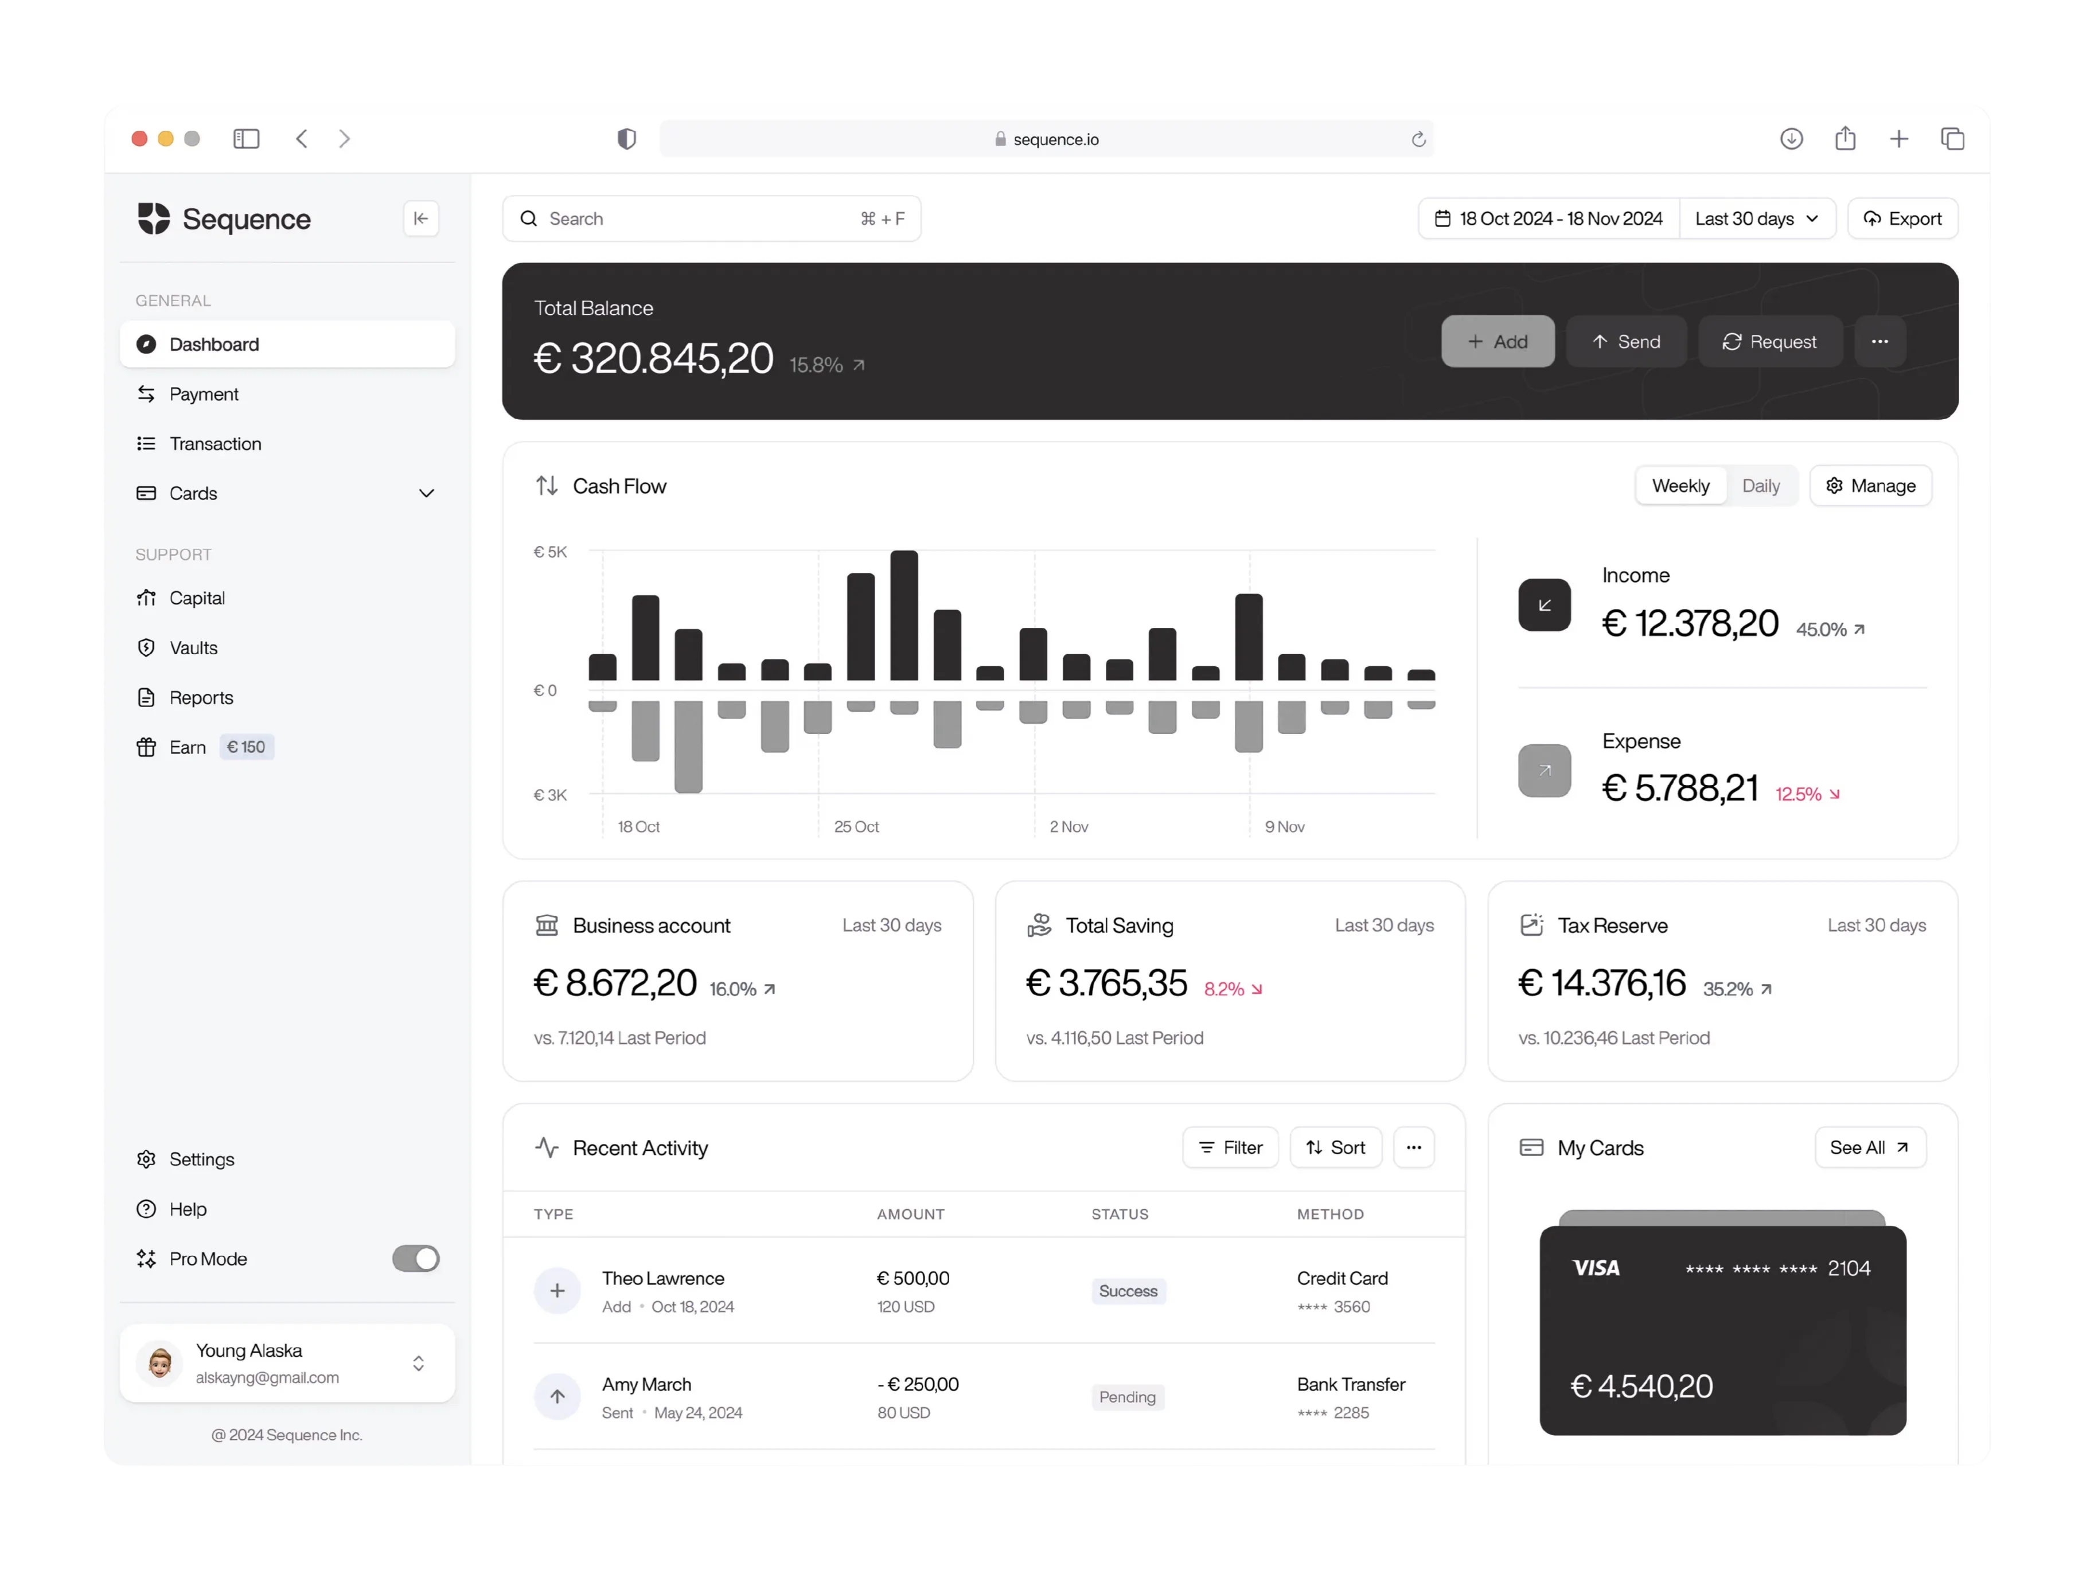Open the more options button in balance banner

pos(1879,342)
